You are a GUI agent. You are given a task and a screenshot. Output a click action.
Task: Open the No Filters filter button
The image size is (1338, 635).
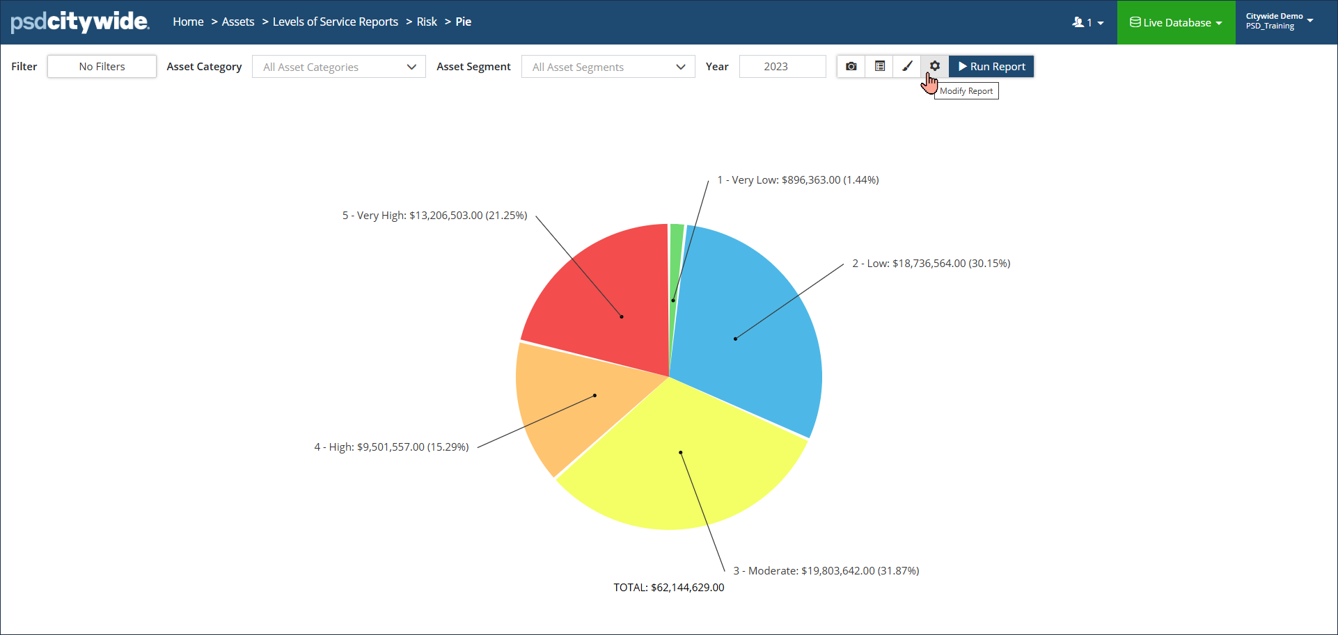102,66
